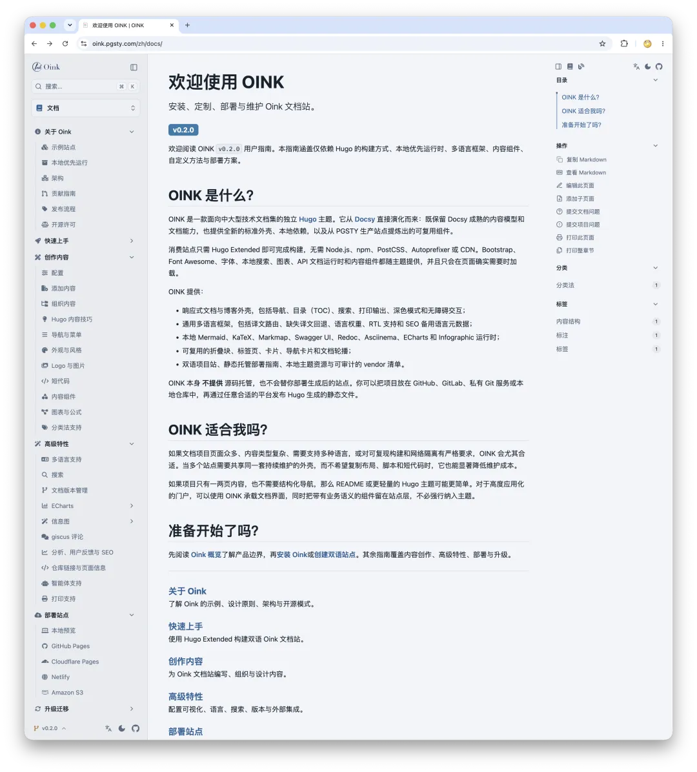Go to 导航与菜单 in the sidebar
697x772 pixels.
tap(66, 335)
